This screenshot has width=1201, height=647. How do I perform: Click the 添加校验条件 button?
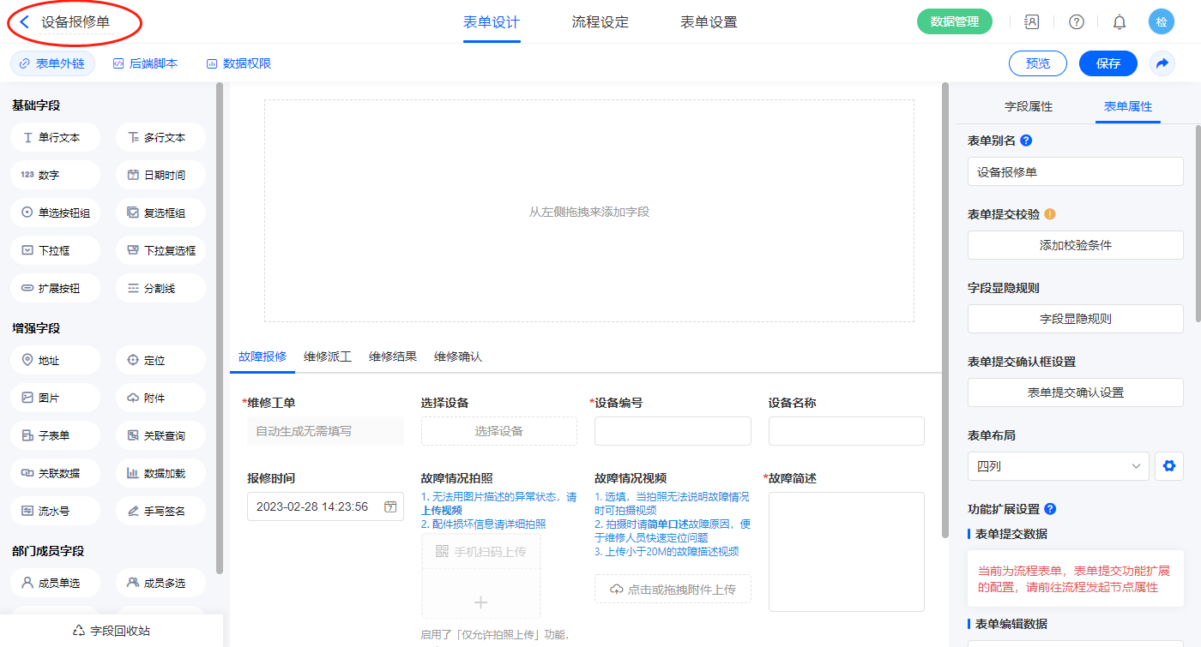(x=1075, y=245)
